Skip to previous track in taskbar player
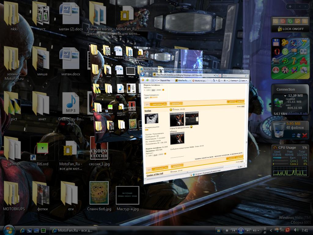This screenshot has width=313, height=235. pyautogui.click(x=234, y=230)
